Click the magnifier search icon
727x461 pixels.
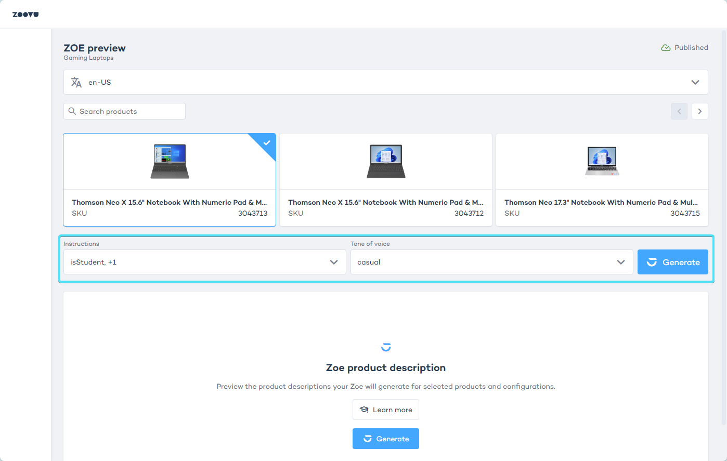pos(72,111)
